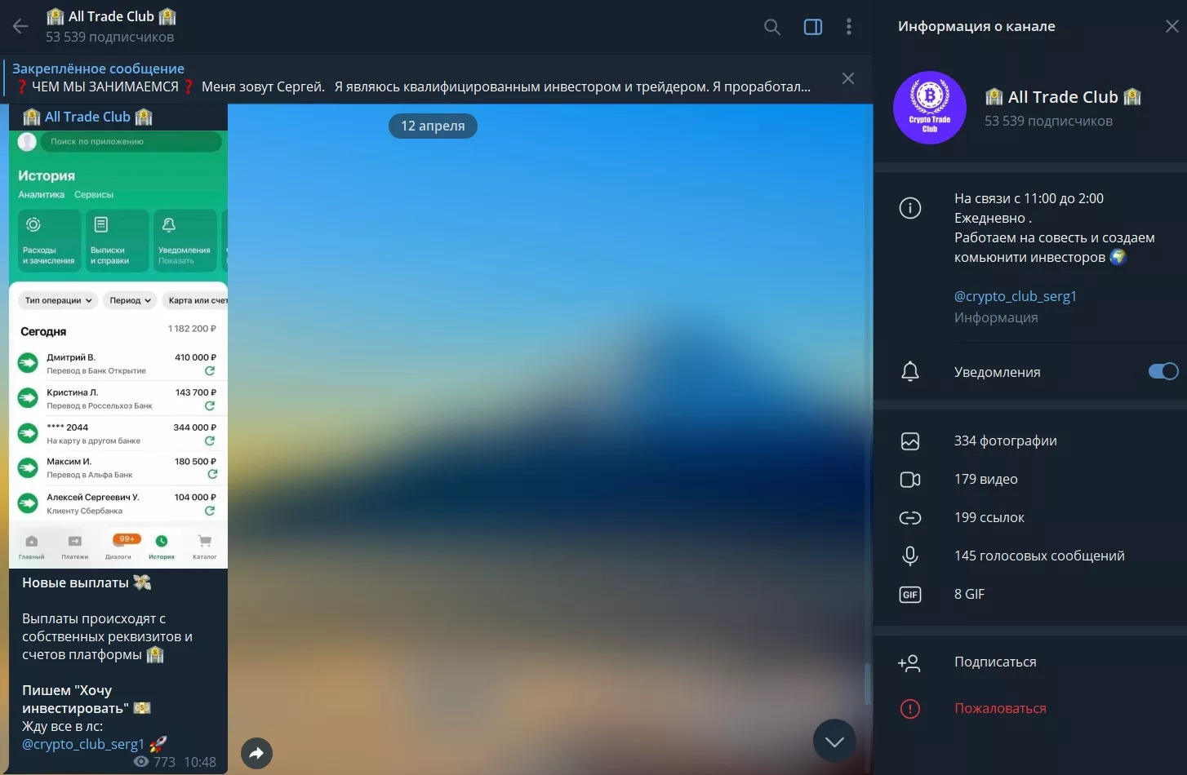Click the message scrollbar handle
The width and height of the screenshot is (1187, 775).
click(x=868, y=684)
